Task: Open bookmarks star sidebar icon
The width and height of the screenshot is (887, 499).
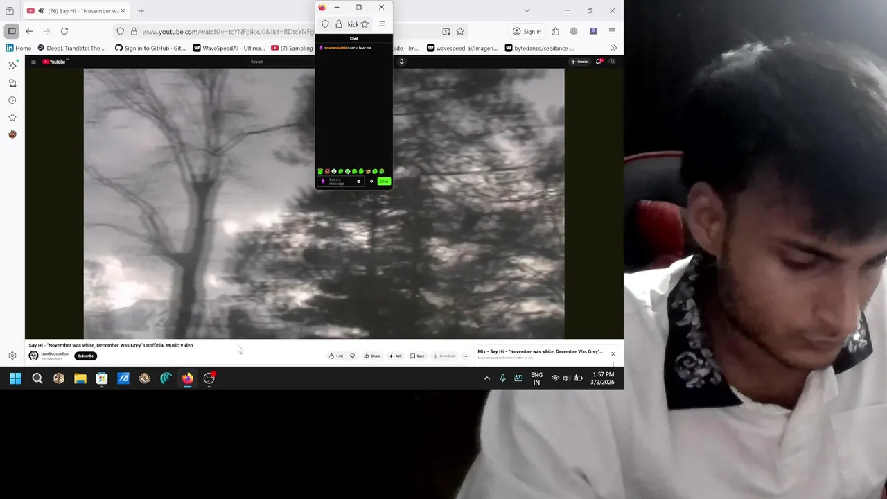Action: [x=12, y=117]
